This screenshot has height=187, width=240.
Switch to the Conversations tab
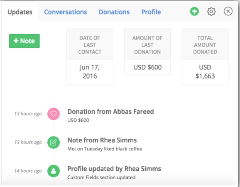tap(66, 12)
